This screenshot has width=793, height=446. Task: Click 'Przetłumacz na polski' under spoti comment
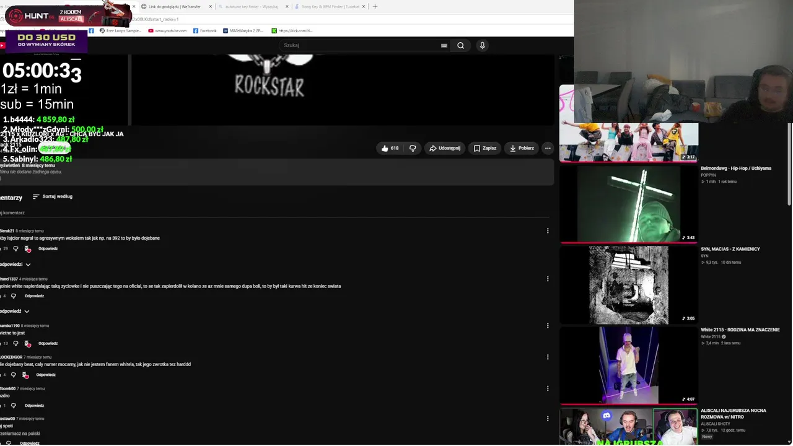coord(20,434)
